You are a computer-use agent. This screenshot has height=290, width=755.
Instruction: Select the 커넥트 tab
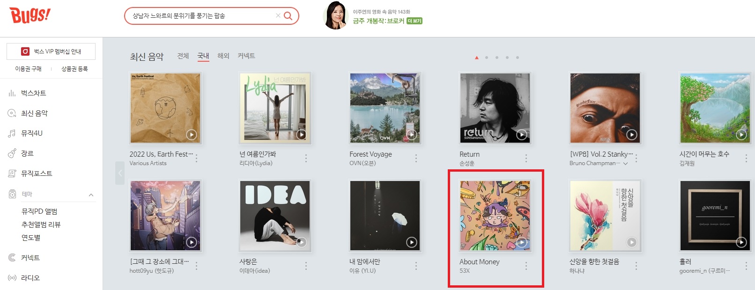coord(246,56)
